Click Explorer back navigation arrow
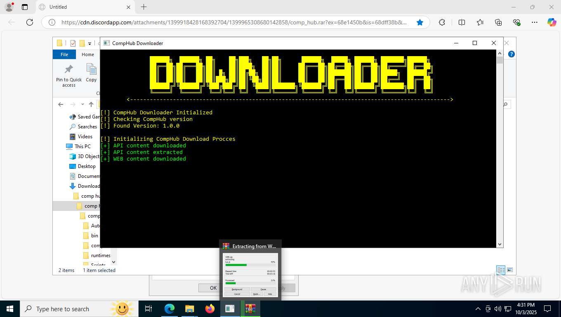The image size is (561, 317). [61, 104]
